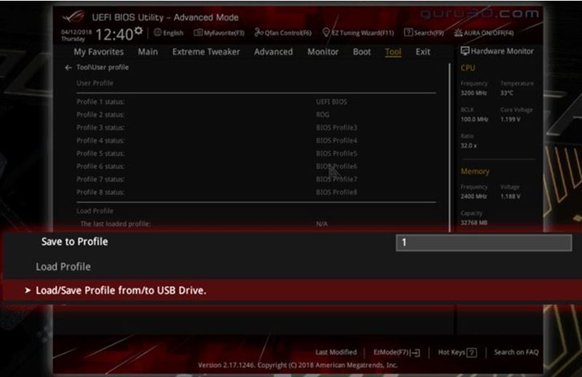Click the UEFI BIOS profile name

[331, 102]
